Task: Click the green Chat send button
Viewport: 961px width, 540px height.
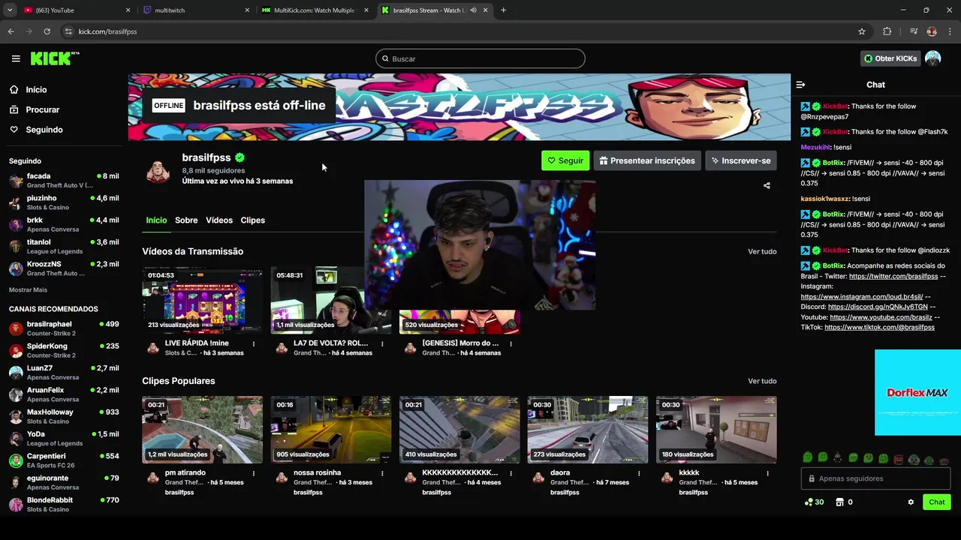Action: 937,502
